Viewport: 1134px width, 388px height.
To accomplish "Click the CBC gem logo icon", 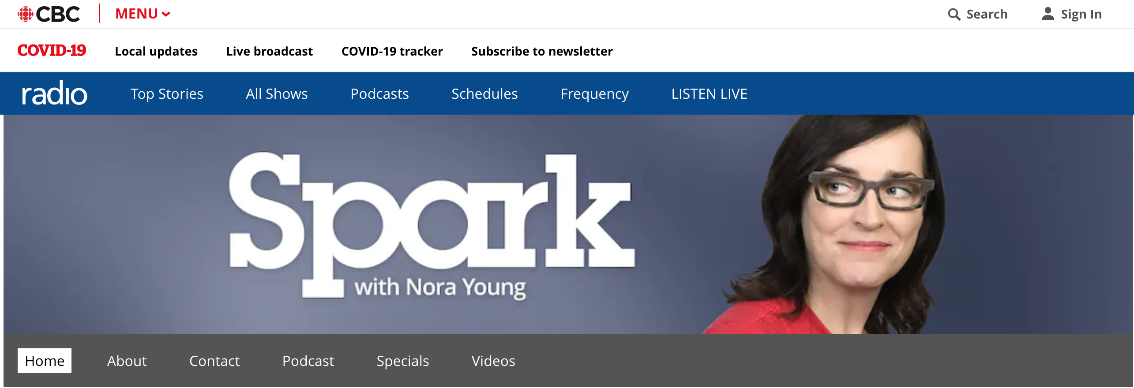I will 26,14.
